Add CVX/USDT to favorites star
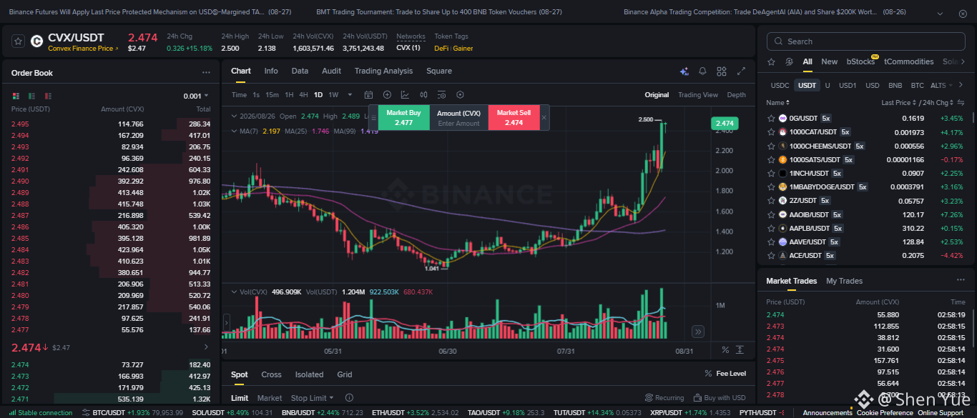Viewport: 977px width, 418px height. (19, 41)
